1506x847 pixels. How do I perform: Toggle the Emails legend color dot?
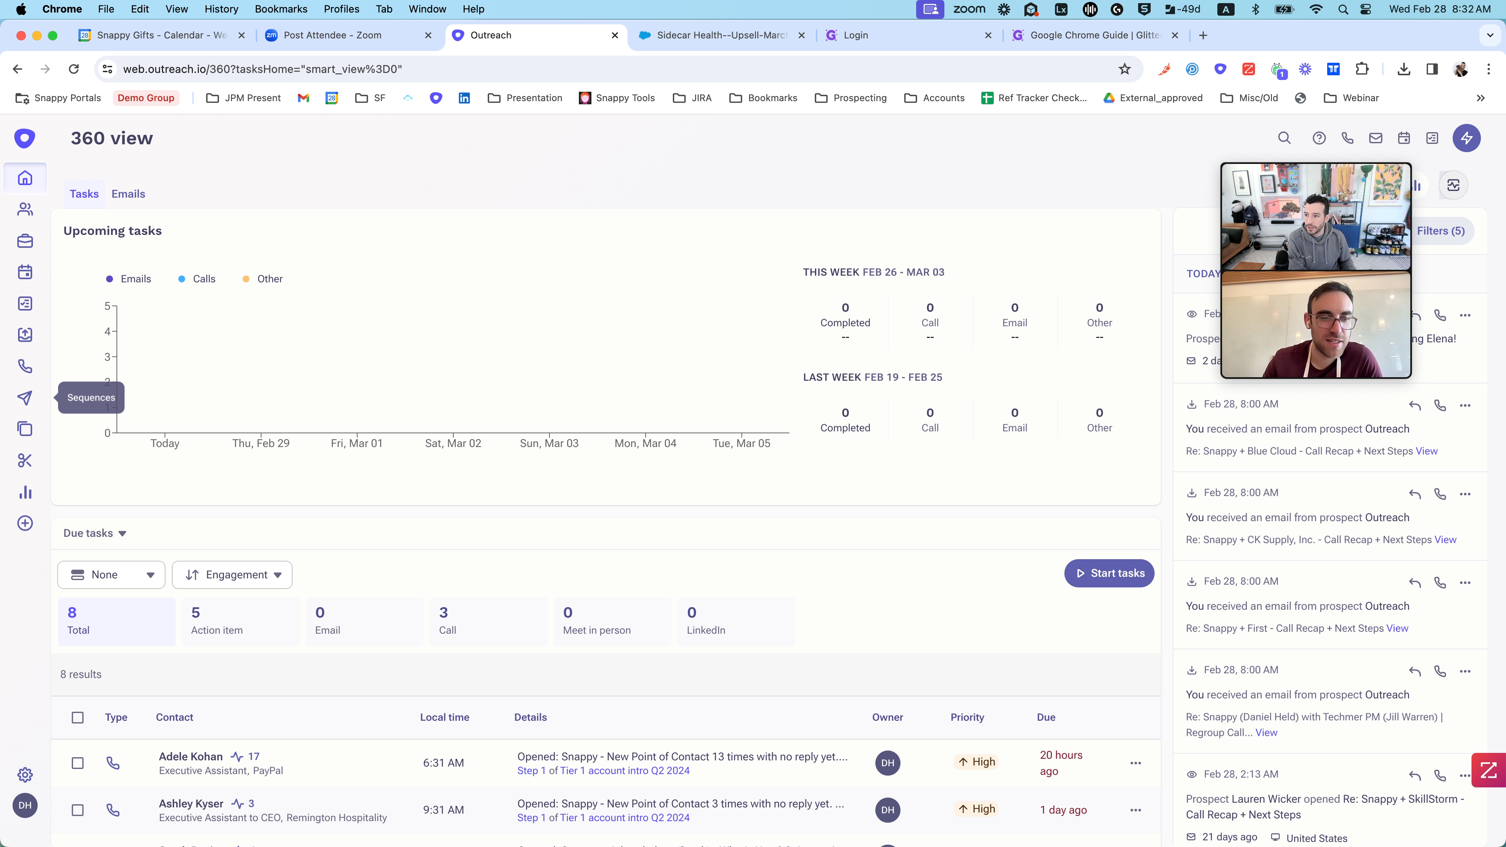click(109, 279)
